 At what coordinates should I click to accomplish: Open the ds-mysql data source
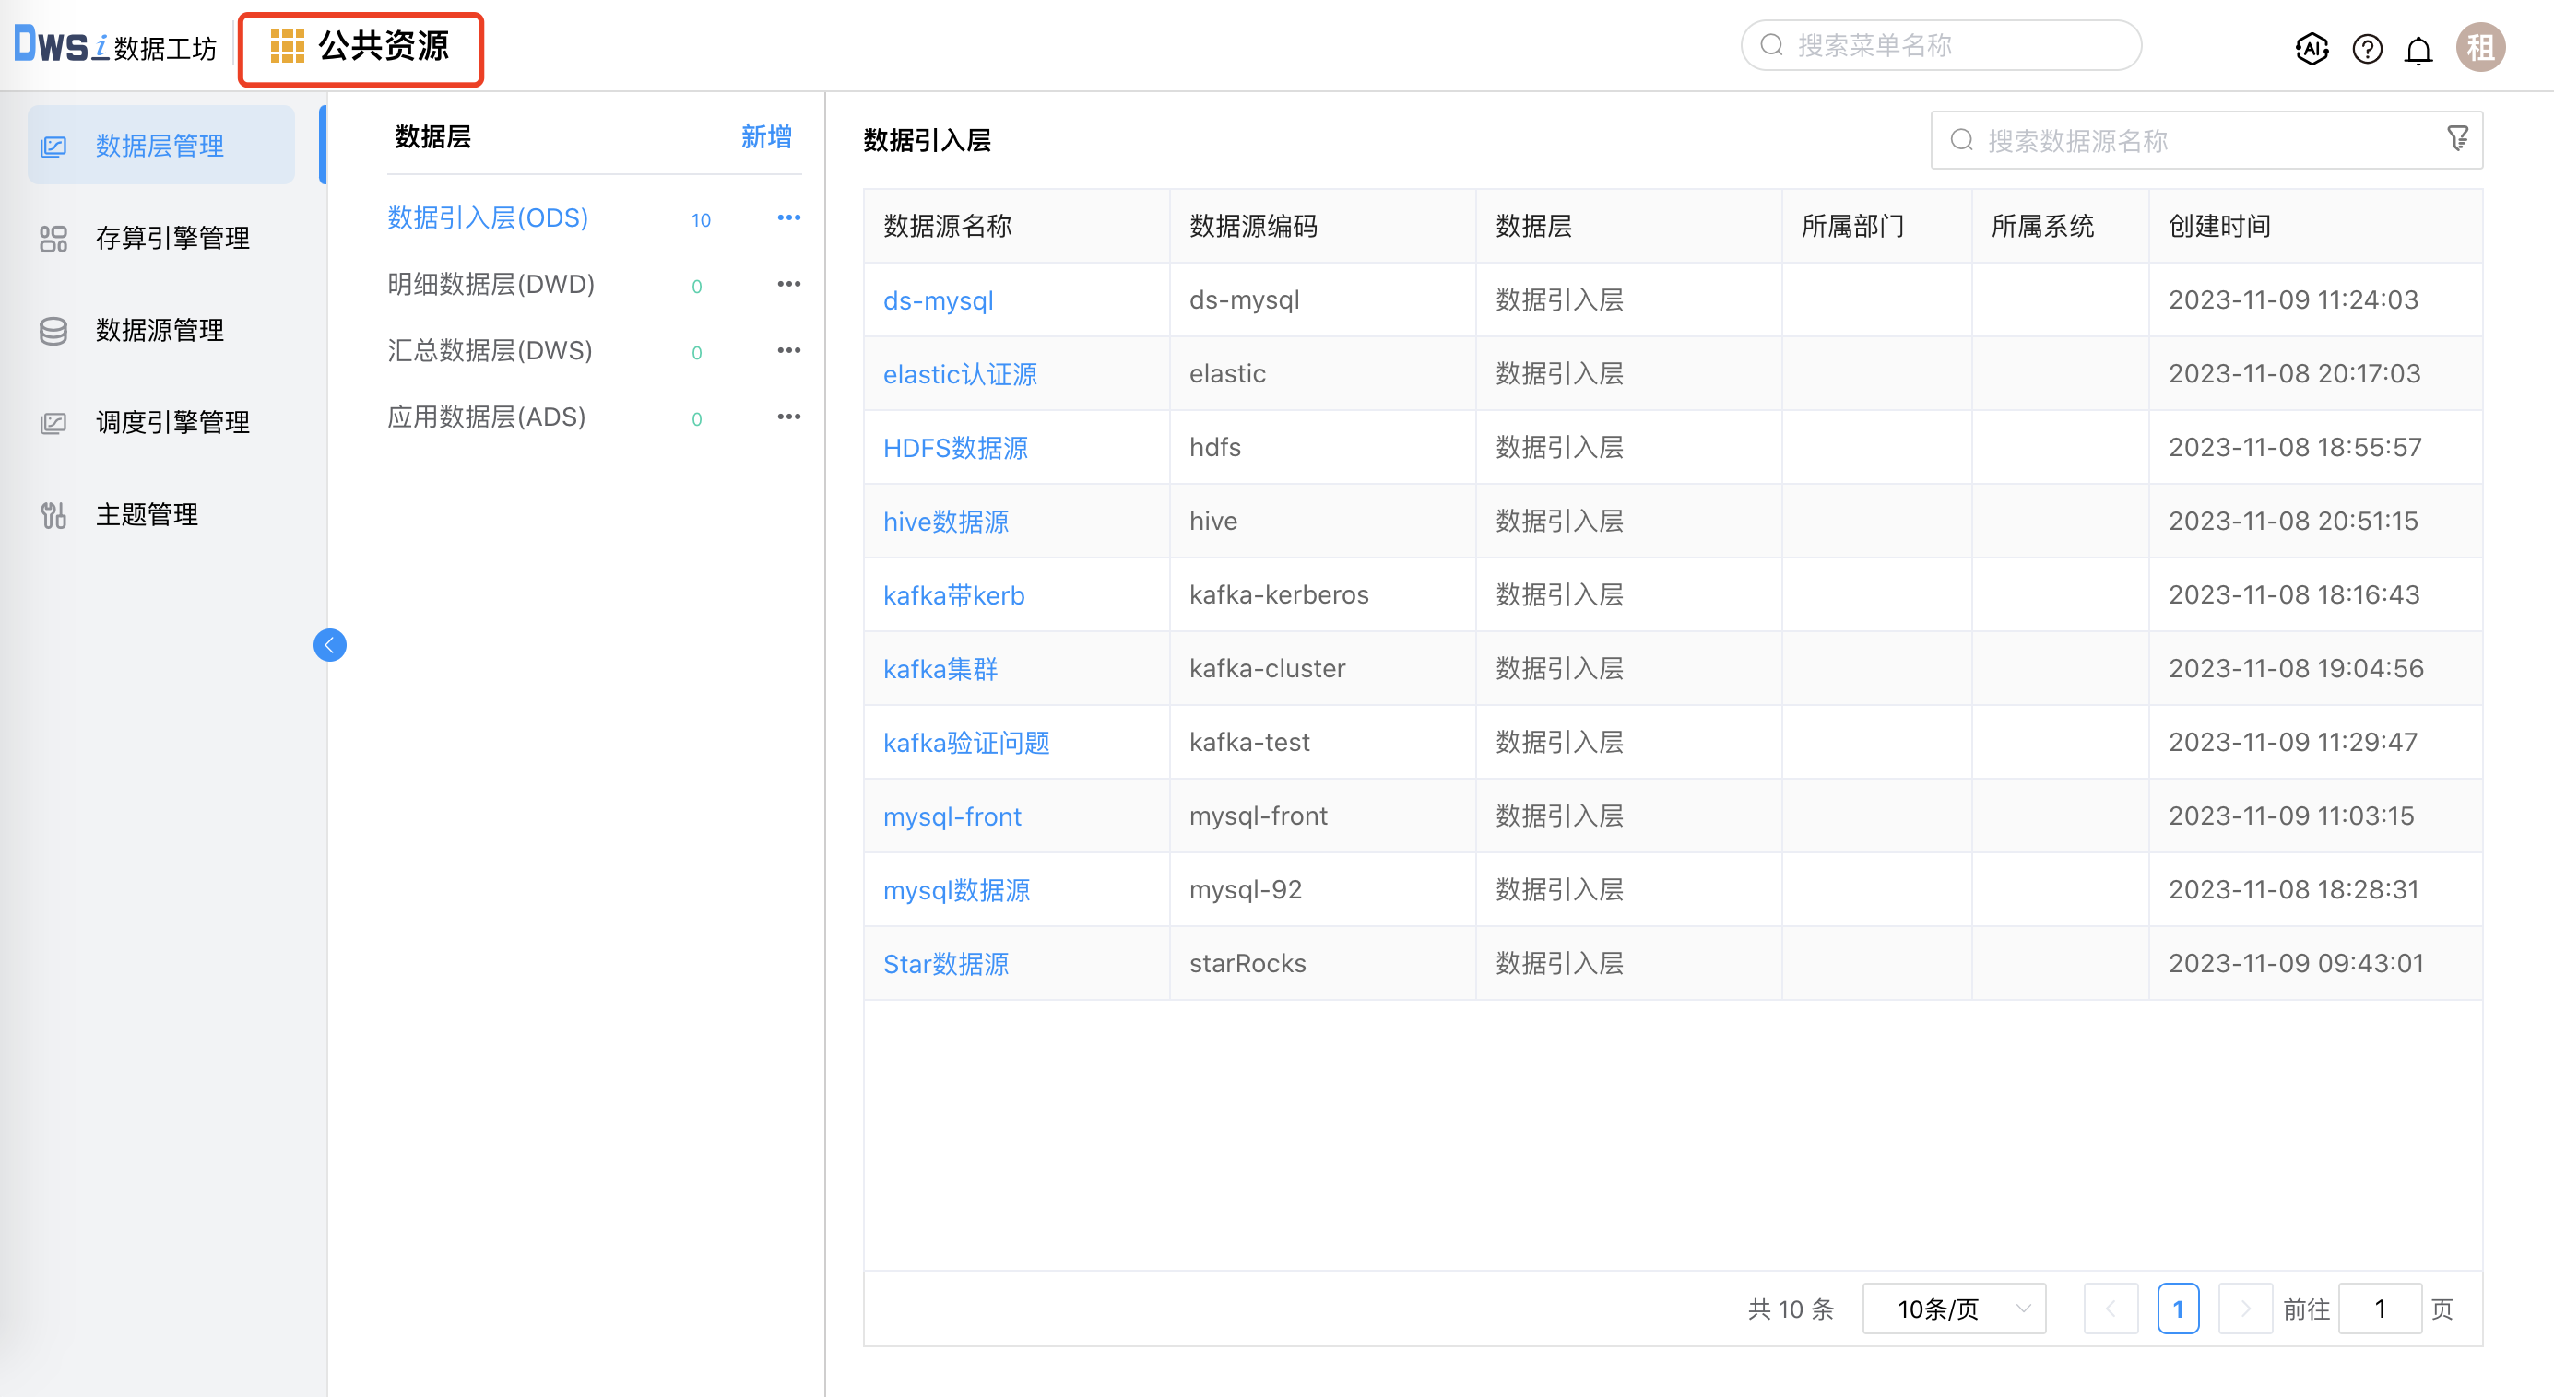[938, 300]
